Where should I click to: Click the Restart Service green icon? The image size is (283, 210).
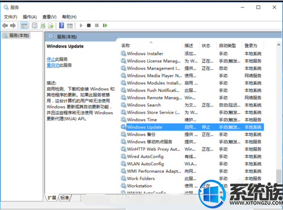point(105,25)
